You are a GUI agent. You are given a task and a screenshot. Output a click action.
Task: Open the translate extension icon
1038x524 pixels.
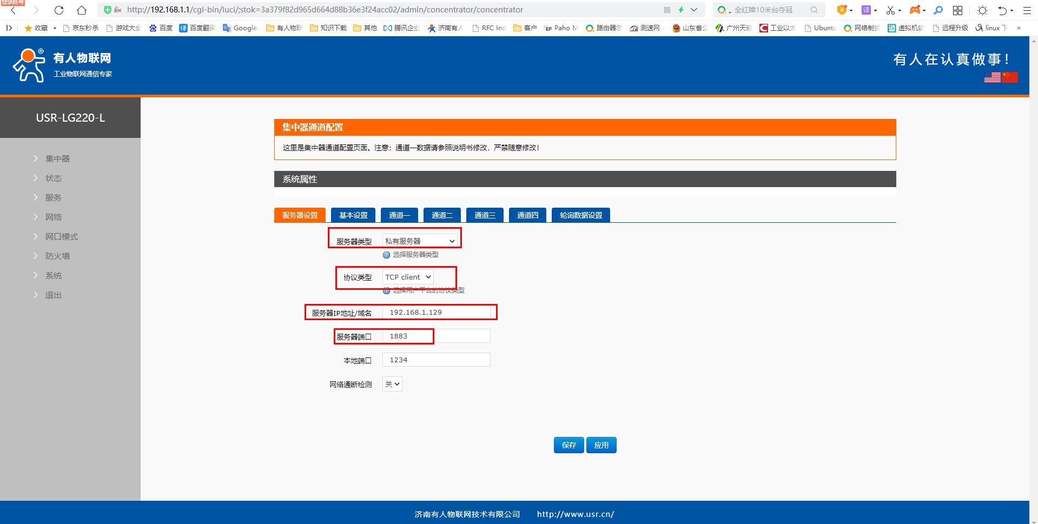tap(866, 10)
